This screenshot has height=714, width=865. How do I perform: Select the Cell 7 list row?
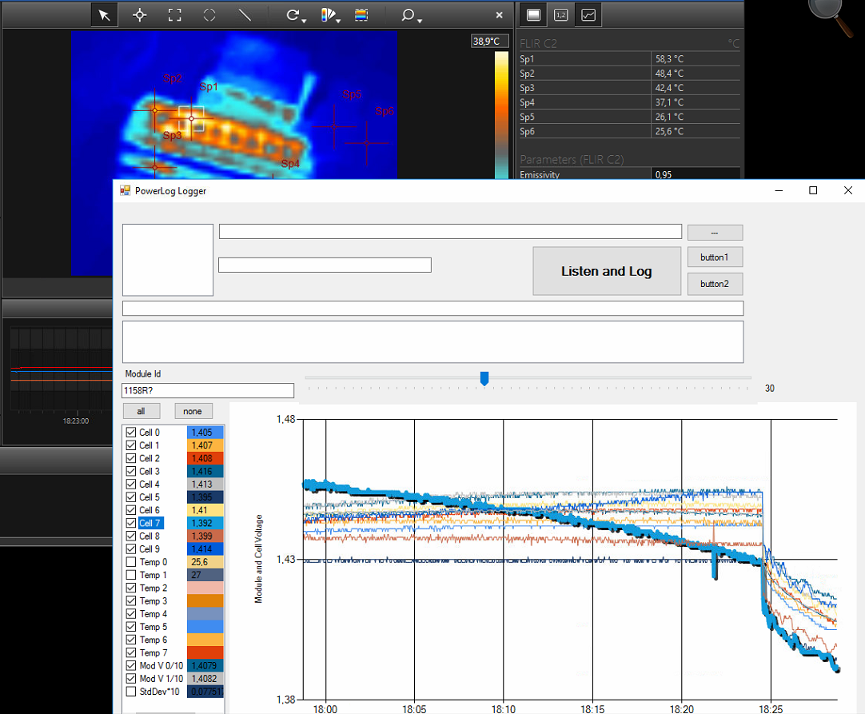pos(149,523)
